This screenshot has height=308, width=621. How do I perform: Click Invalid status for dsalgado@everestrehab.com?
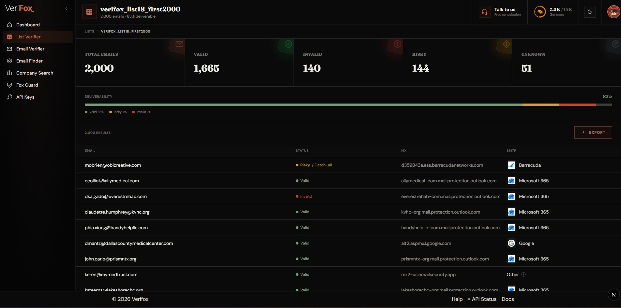click(x=304, y=196)
